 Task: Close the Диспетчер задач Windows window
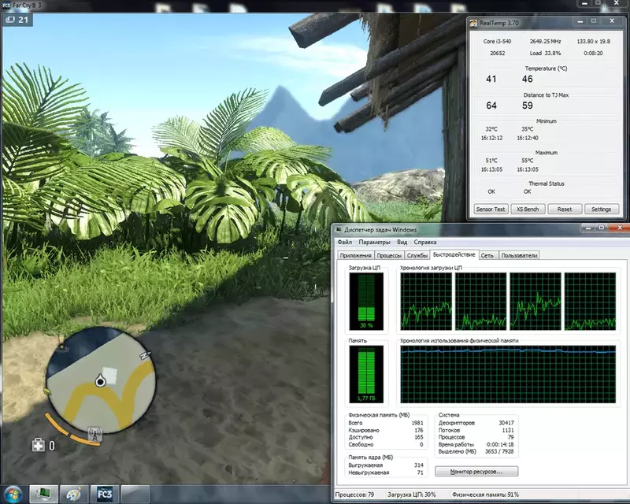tap(620, 228)
